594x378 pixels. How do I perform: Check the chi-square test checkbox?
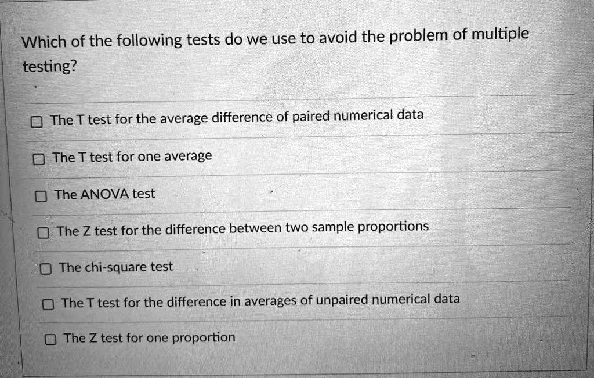point(46,267)
